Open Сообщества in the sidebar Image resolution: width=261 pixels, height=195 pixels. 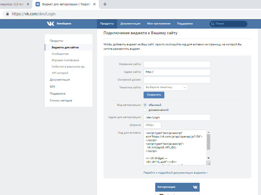[x=60, y=54]
